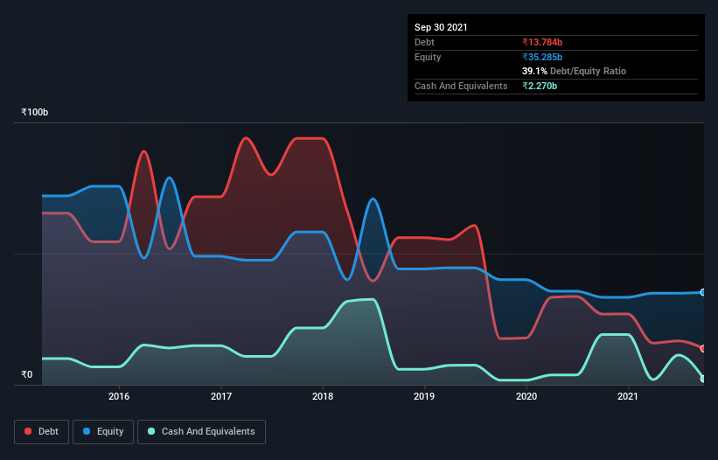Click the Equity label in tooltip

pos(428,57)
